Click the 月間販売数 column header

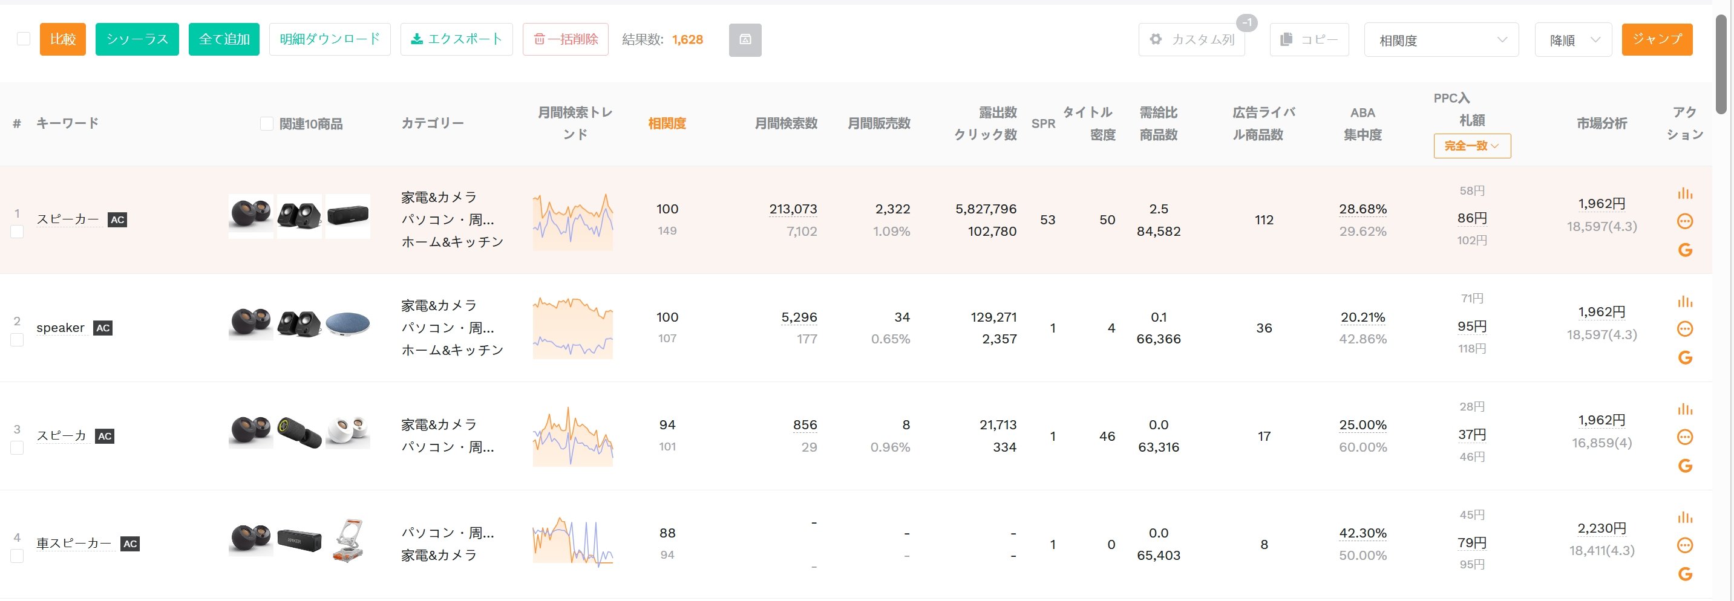(x=878, y=124)
